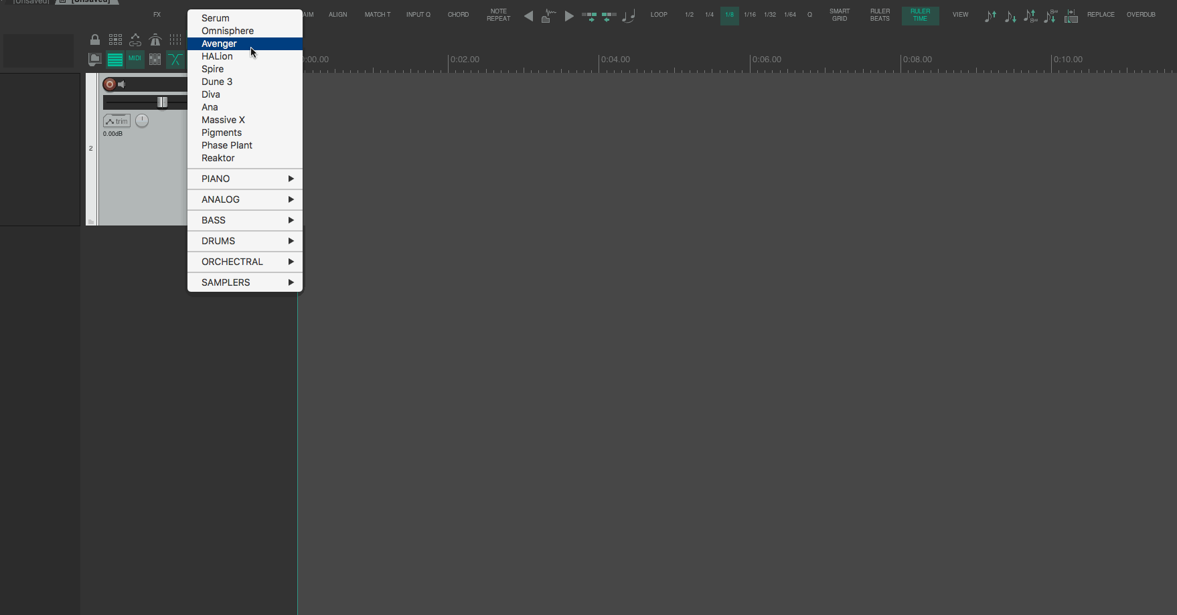Click the tied notes icon

[x=629, y=16]
